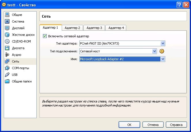
Task: Open the Аудио settings section
Action: coord(16,55)
